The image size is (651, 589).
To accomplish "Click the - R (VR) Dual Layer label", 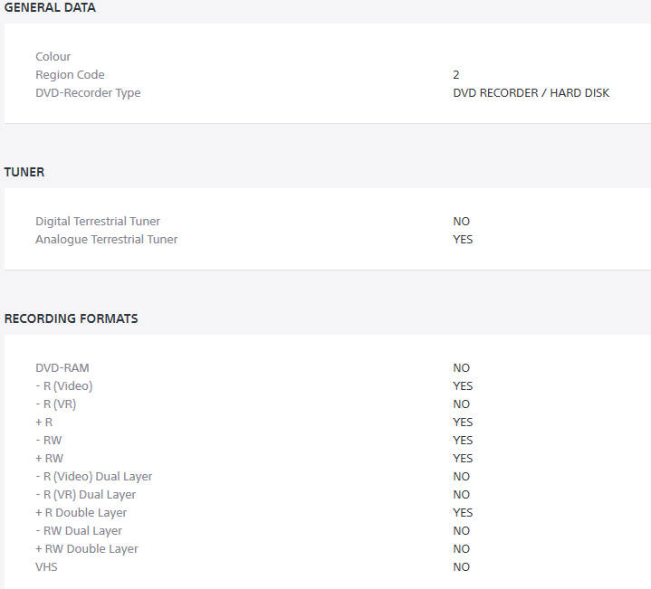I will click(x=86, y=495).
